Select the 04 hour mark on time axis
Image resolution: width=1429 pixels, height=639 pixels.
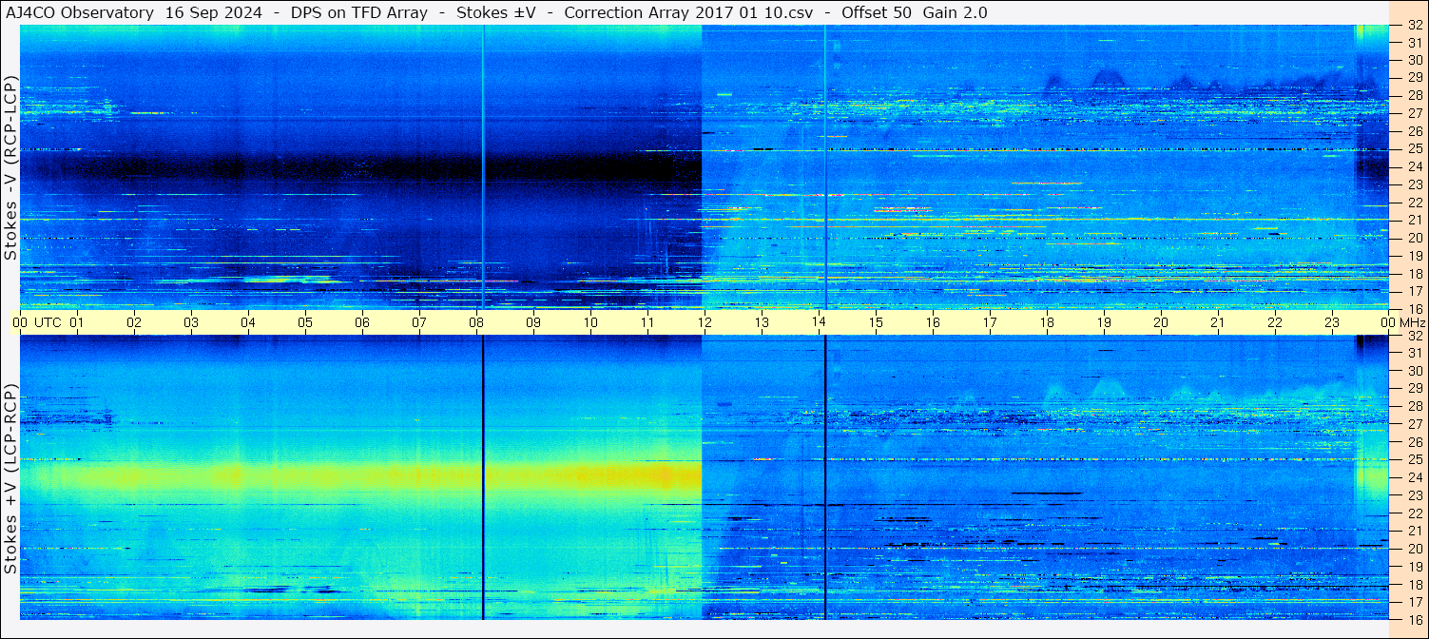(248, 322)
